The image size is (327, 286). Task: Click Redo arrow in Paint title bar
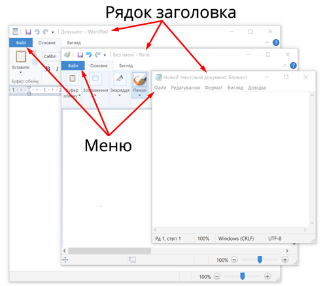[97, 55]
